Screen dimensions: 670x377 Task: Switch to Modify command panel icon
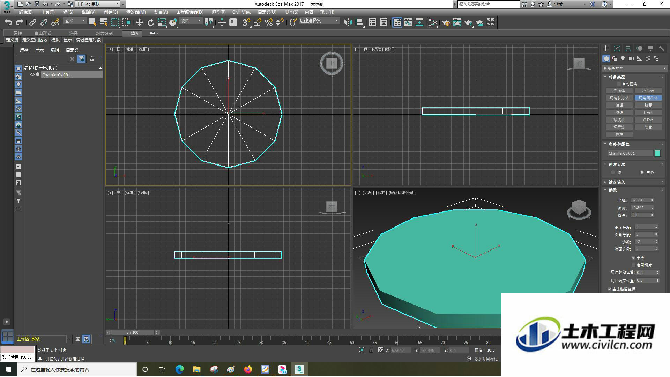(x=617, y=48)
